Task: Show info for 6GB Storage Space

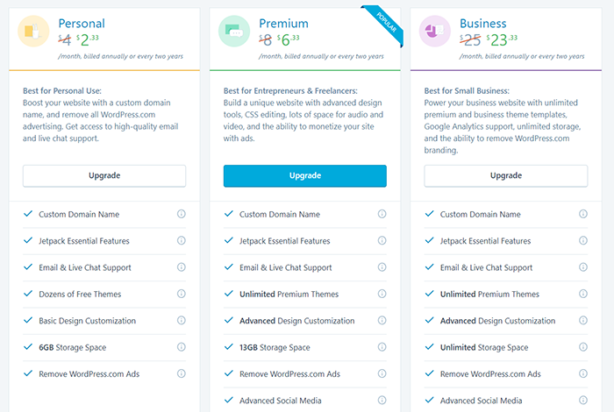Action: click(x=181, y=347)
